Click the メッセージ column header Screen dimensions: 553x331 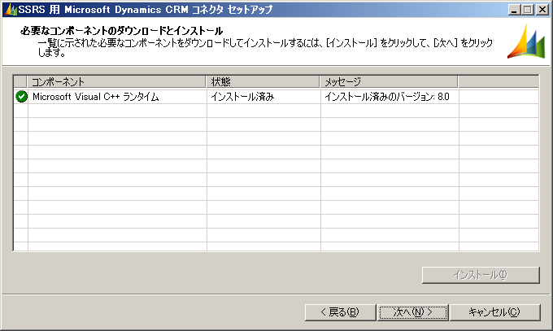[389, 82]
